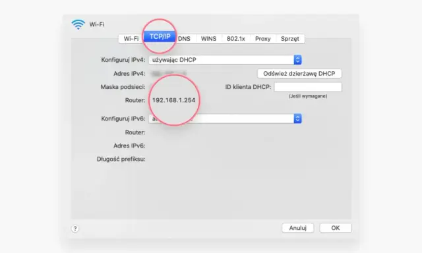The height and width of the screenshot is (253, 422).
Task: Switch to the 802.1x tab
Action: pyautogui.click(x=236, y=39)
